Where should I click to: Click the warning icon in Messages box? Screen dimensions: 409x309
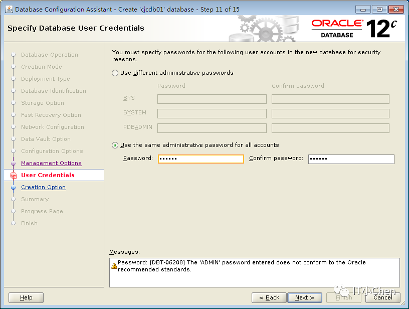[114, 266]
